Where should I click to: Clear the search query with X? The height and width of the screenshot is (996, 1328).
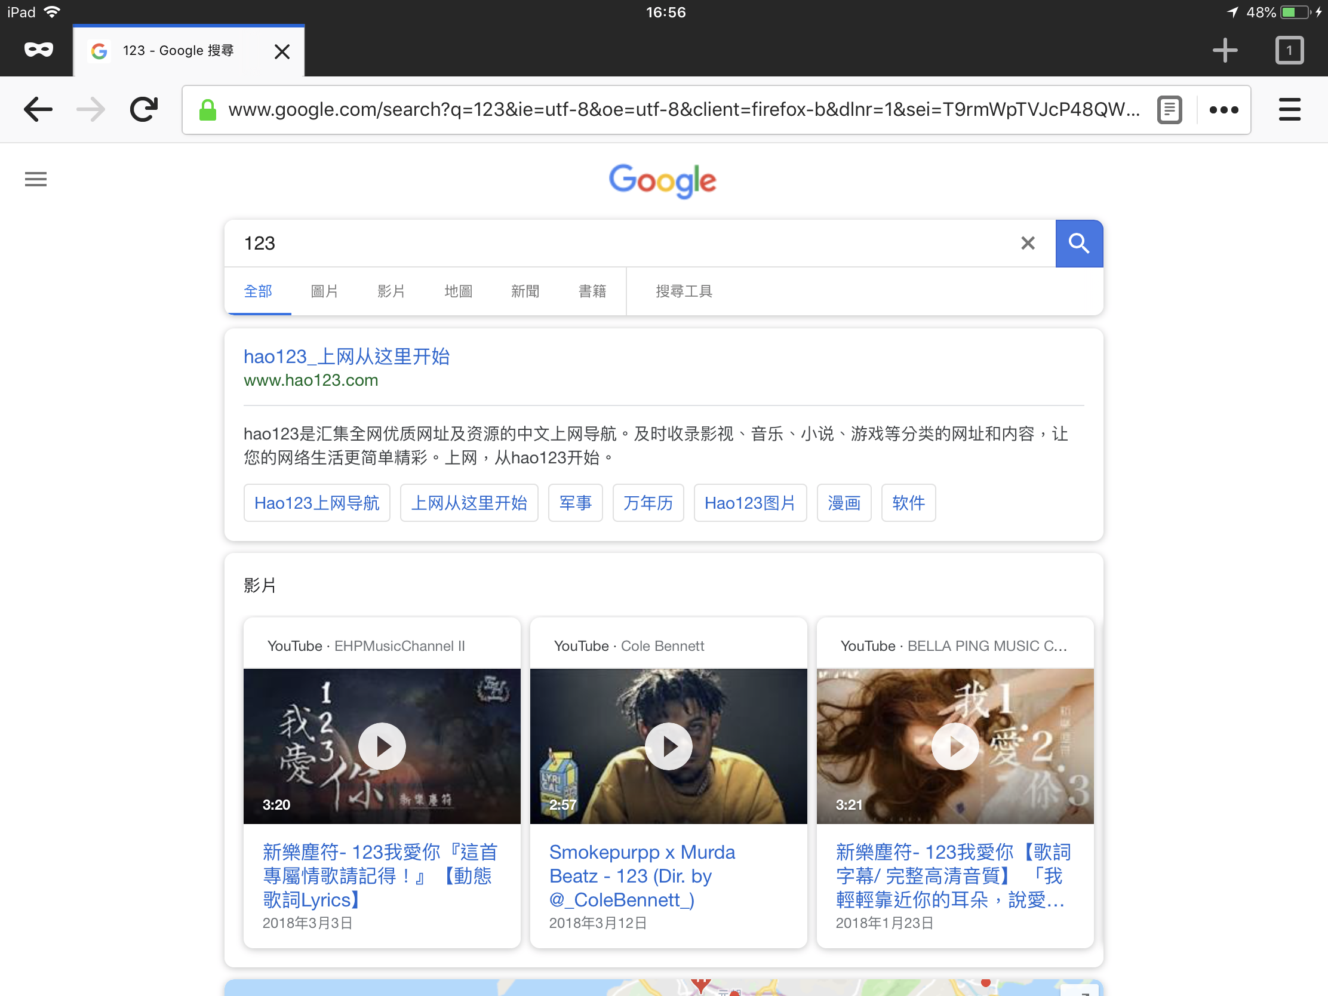(x=1028, y=243)
